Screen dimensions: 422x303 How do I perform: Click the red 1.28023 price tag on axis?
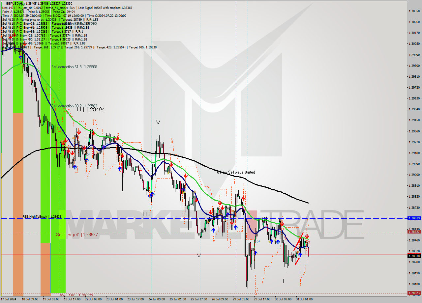click(414, 293)
